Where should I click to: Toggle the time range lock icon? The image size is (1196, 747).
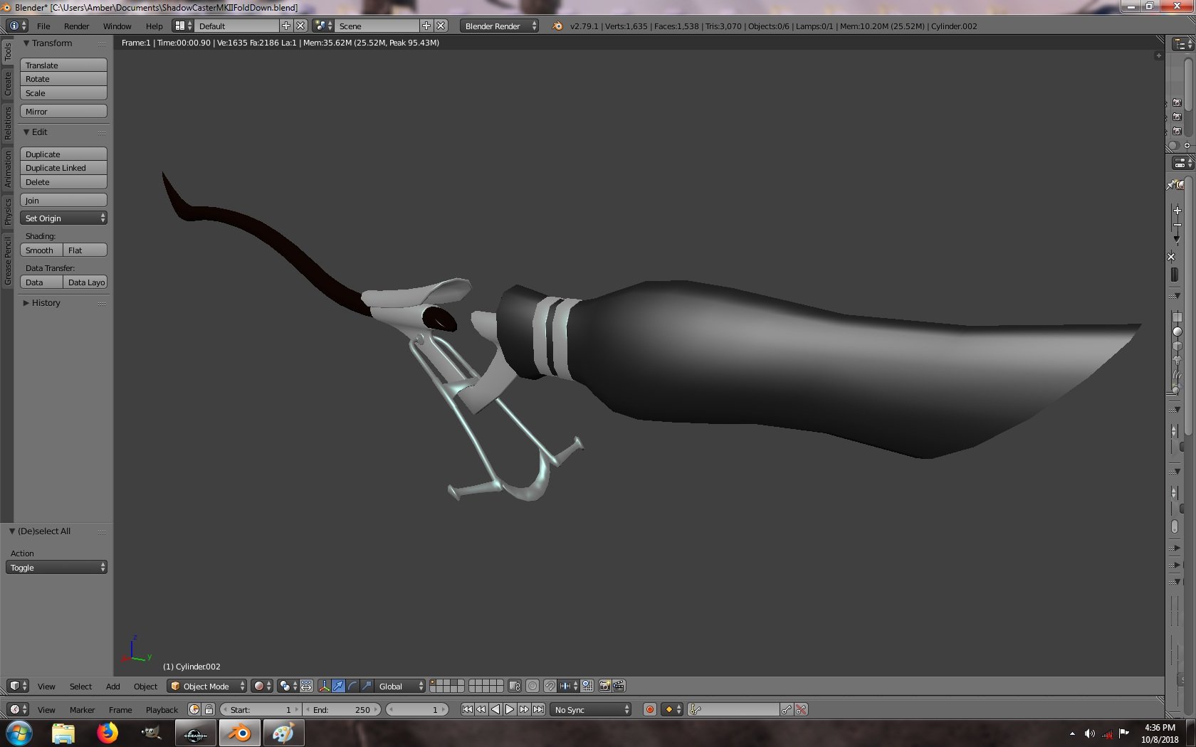(209, 709)
